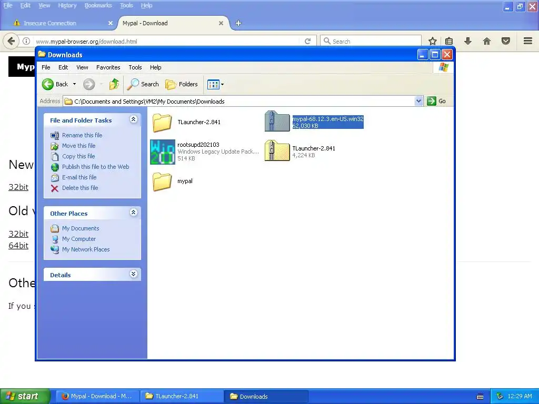The image size is (539, 404).
Task: Click E-mail this file task
Action: (79, 177)
